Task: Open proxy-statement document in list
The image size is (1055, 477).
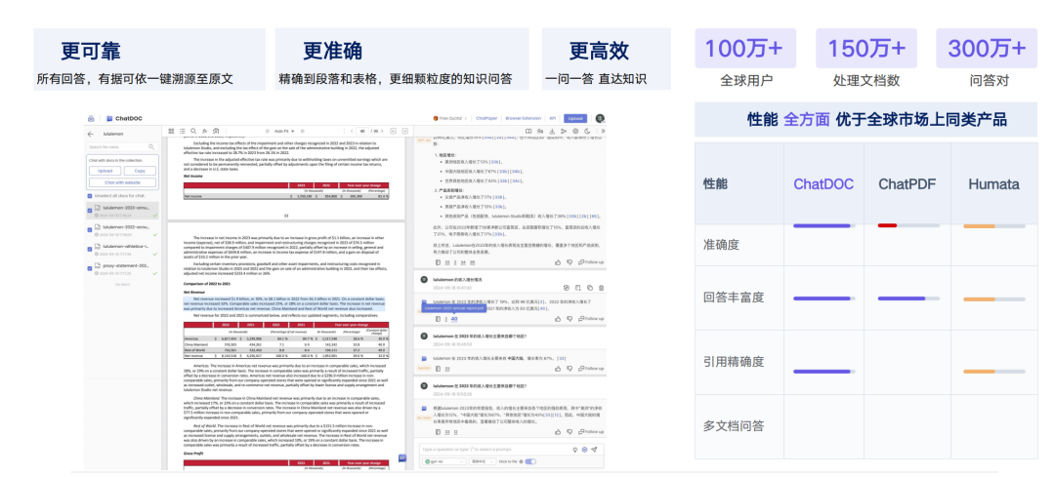Action: click(122, 269)
